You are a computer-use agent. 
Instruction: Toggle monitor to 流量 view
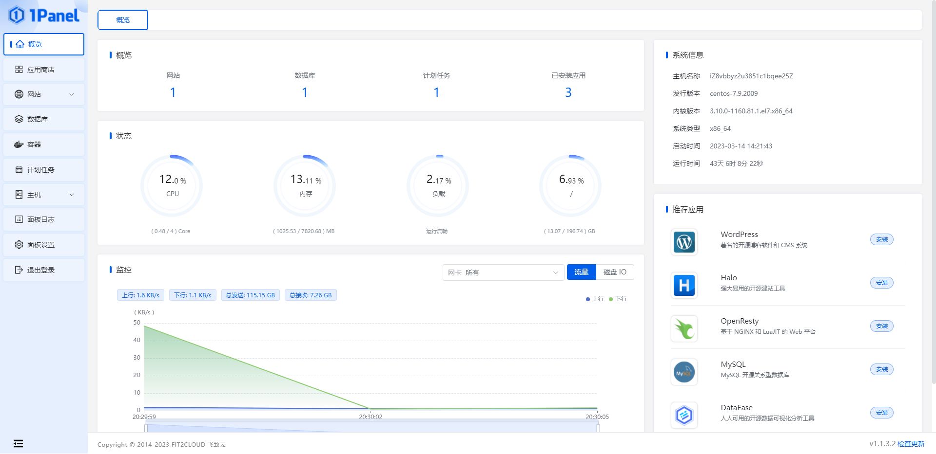581,272
